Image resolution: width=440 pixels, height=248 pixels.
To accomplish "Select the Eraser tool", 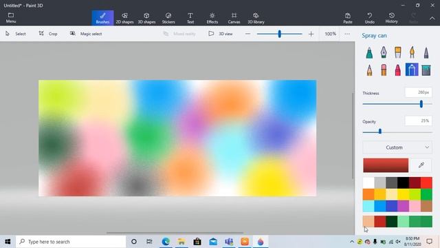I will click(384, 70).
